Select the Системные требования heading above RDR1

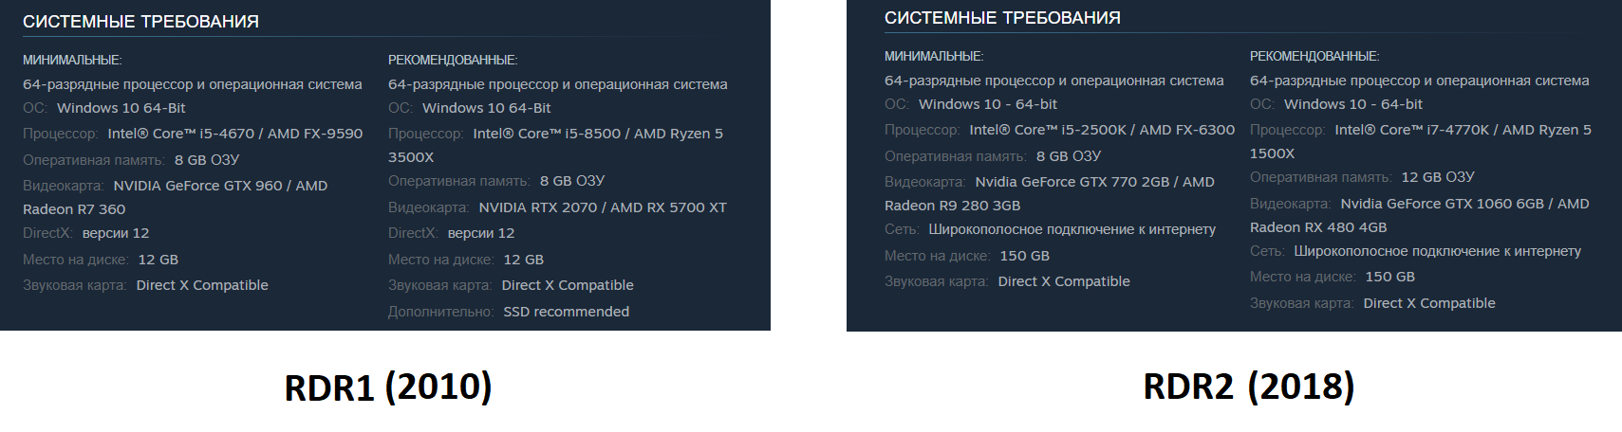click(x=140, y=21)
